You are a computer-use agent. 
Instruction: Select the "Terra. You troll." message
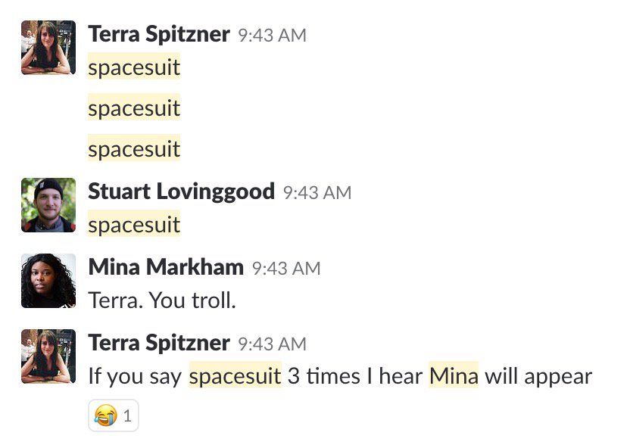coord(162,300)
